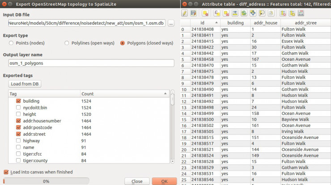Click the Input DB file path field
This screenshot has width=331, height=185.
(86, 23)
